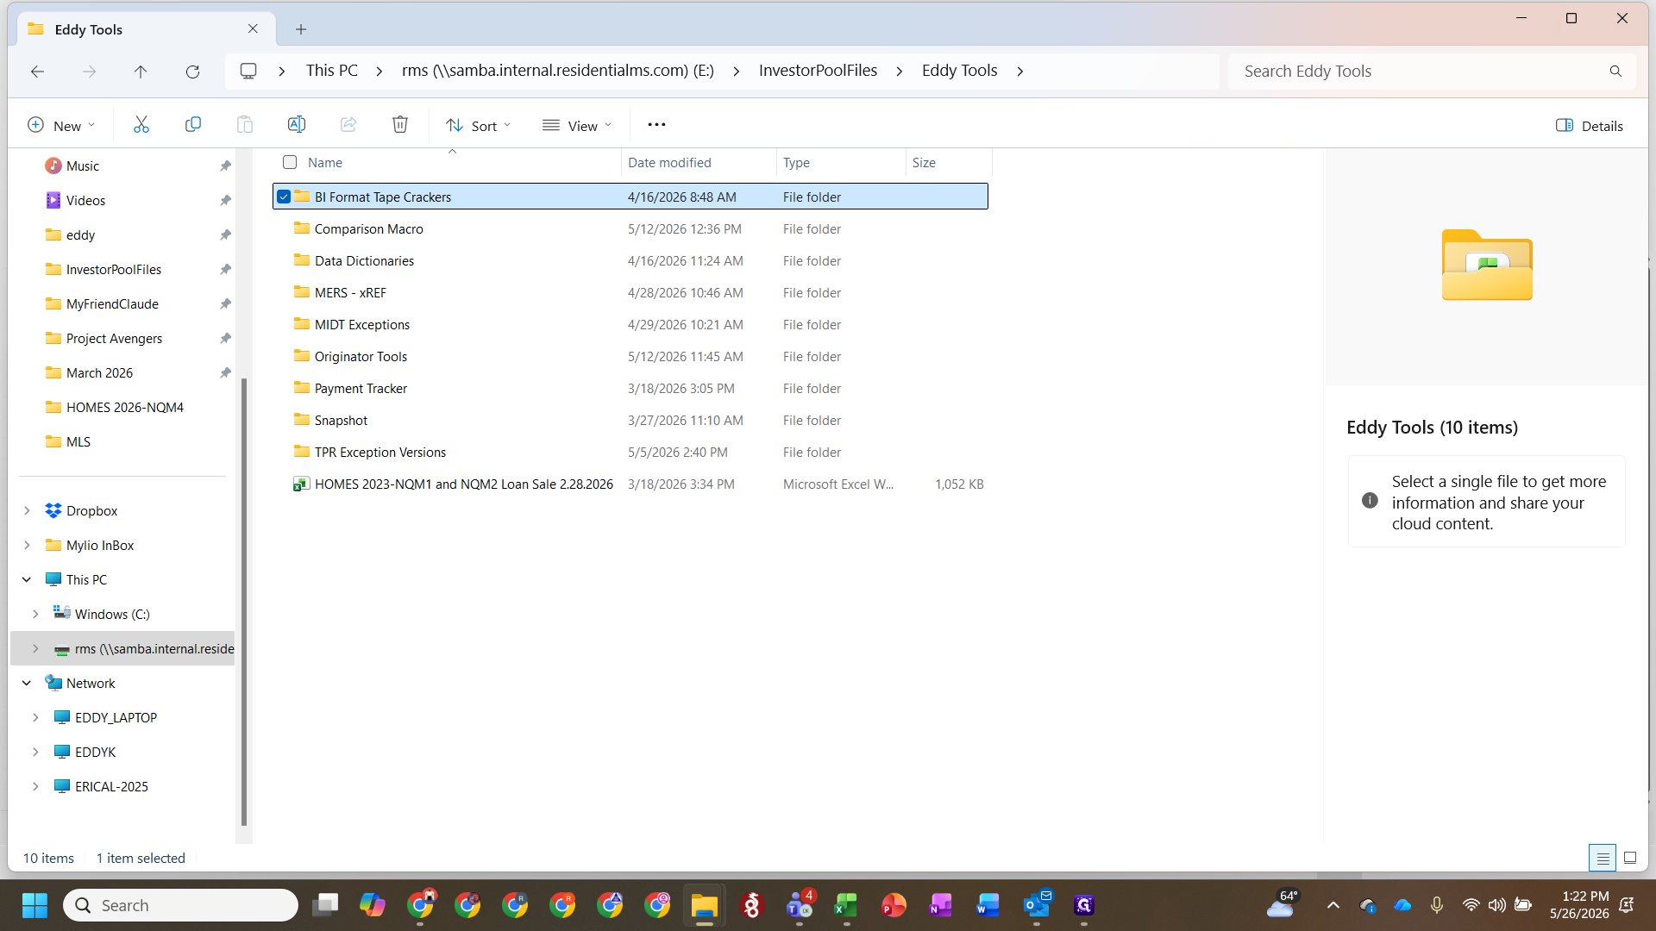
Task: Open Excel from the taskbar
Action: point(846,905)
